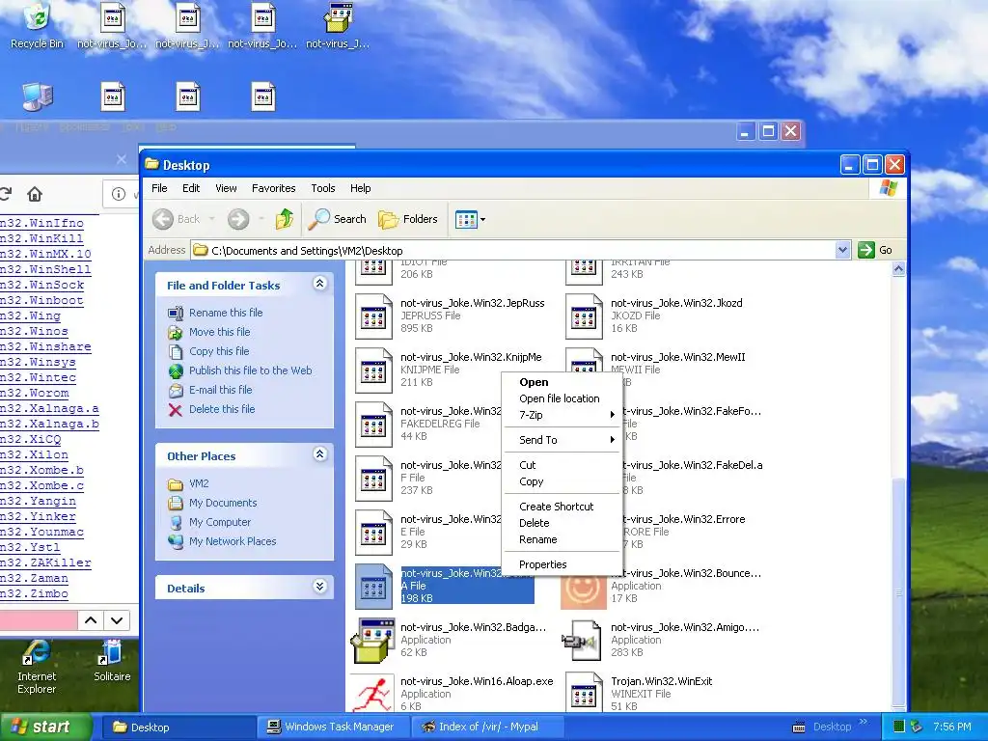988x741 pixels.
Task: Open the Tools menu
Action: pos(322,188)
